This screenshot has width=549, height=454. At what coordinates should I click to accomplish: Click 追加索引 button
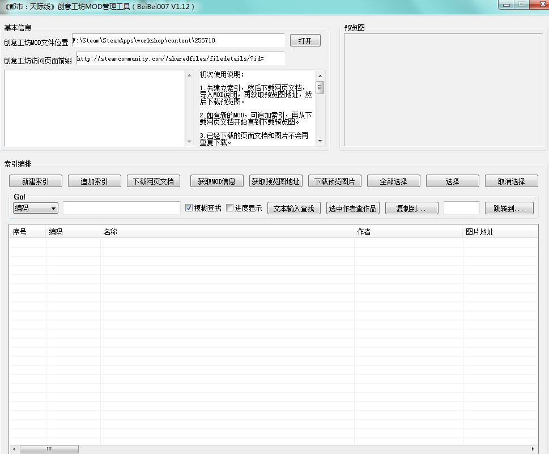tap(95, 181)
